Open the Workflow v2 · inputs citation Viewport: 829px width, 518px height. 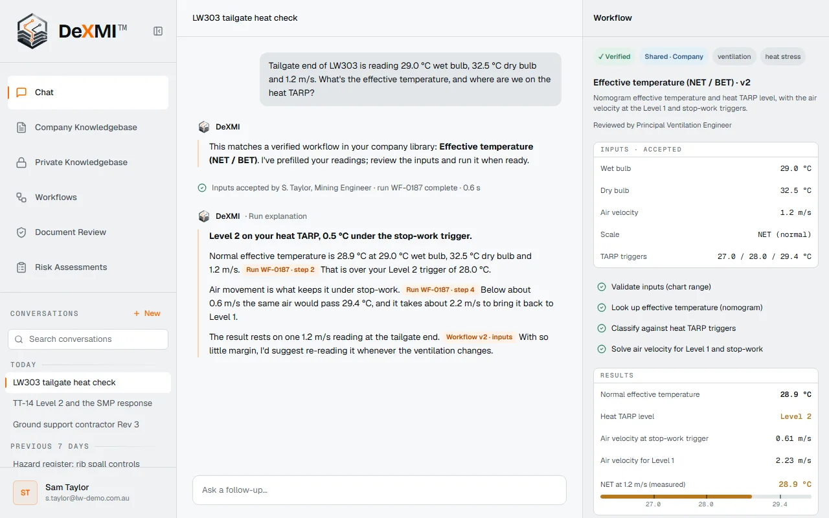coord(479,337)
